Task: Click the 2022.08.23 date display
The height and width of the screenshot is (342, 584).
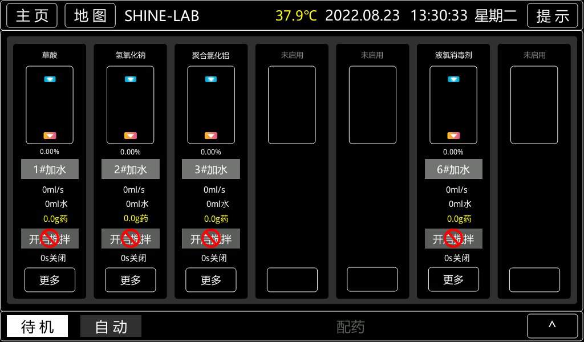Action: (362, 15)
